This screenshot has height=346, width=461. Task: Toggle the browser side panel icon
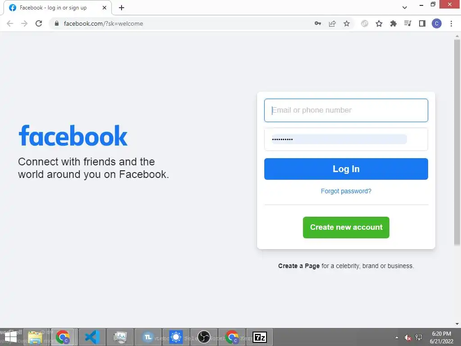tap(422, 23)
